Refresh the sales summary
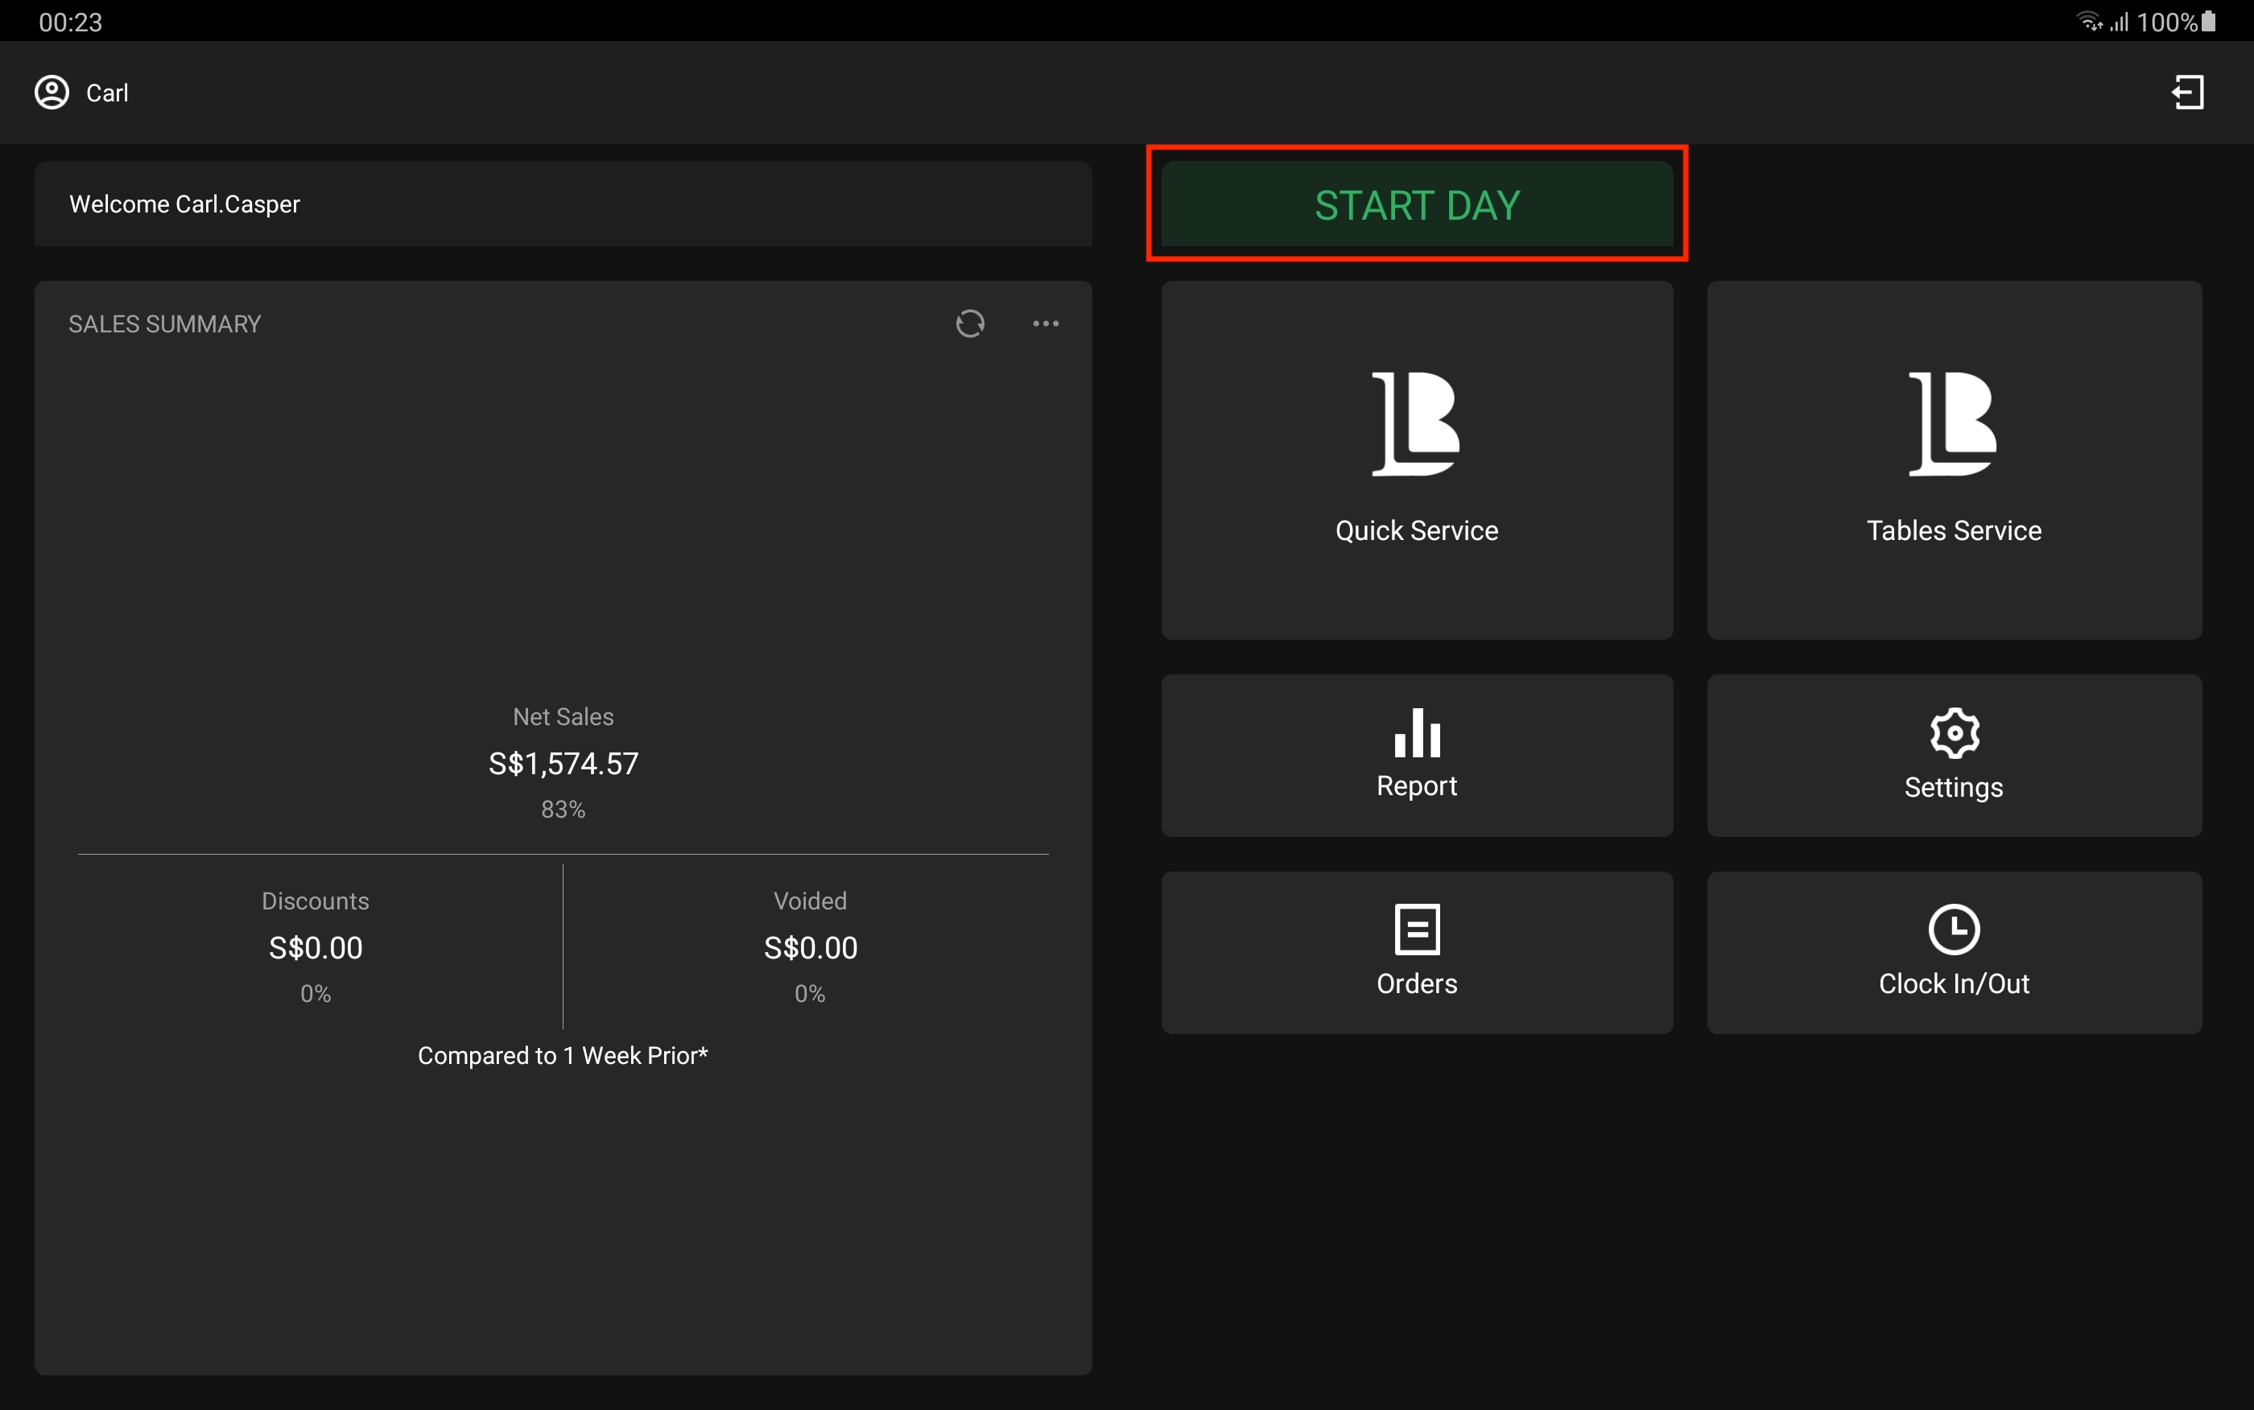2254x1410 pixels. (970, 324)
